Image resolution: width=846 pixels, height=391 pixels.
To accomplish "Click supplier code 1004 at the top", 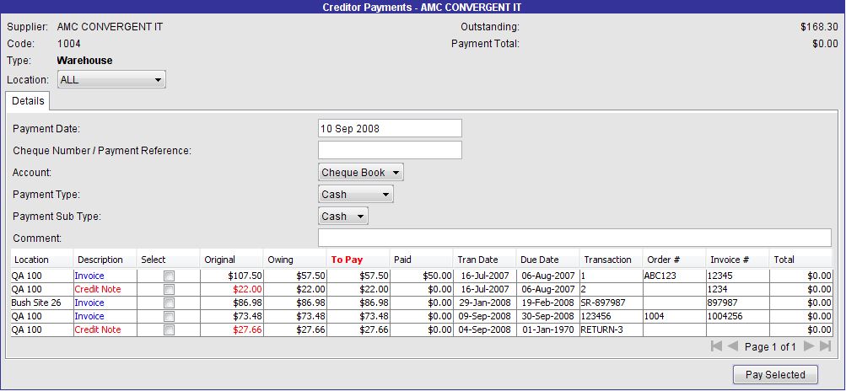I will 68,44.
